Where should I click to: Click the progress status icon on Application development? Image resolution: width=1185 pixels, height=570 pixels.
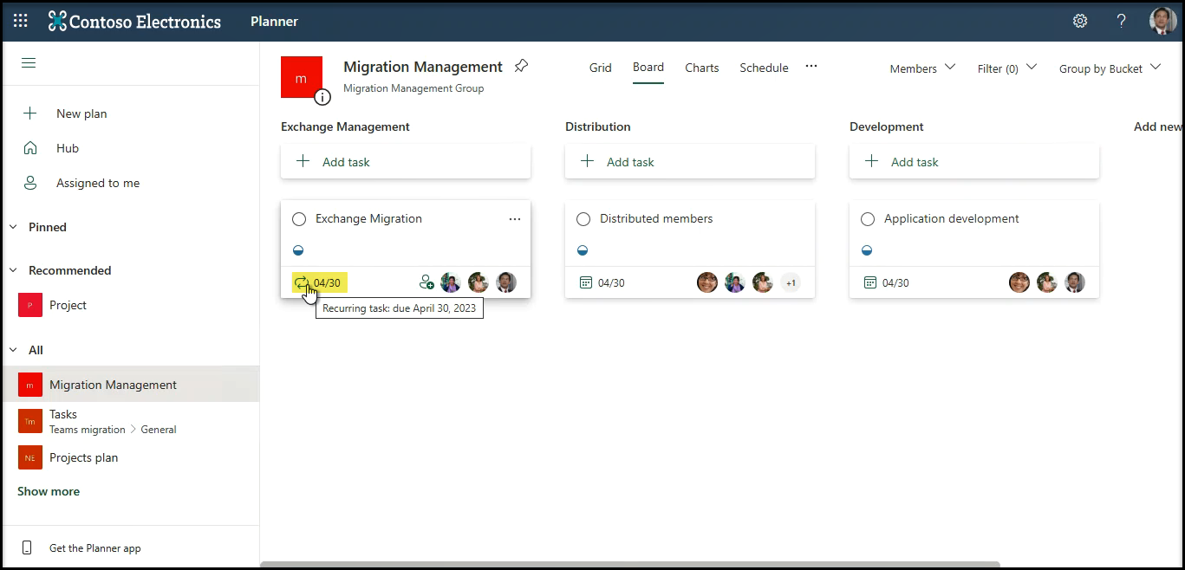coord(867,249)
